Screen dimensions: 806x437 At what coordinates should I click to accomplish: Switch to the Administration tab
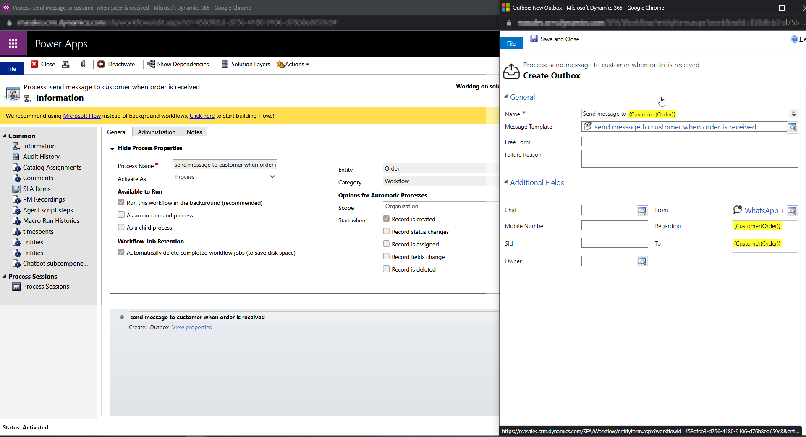(x=156, y=132)
